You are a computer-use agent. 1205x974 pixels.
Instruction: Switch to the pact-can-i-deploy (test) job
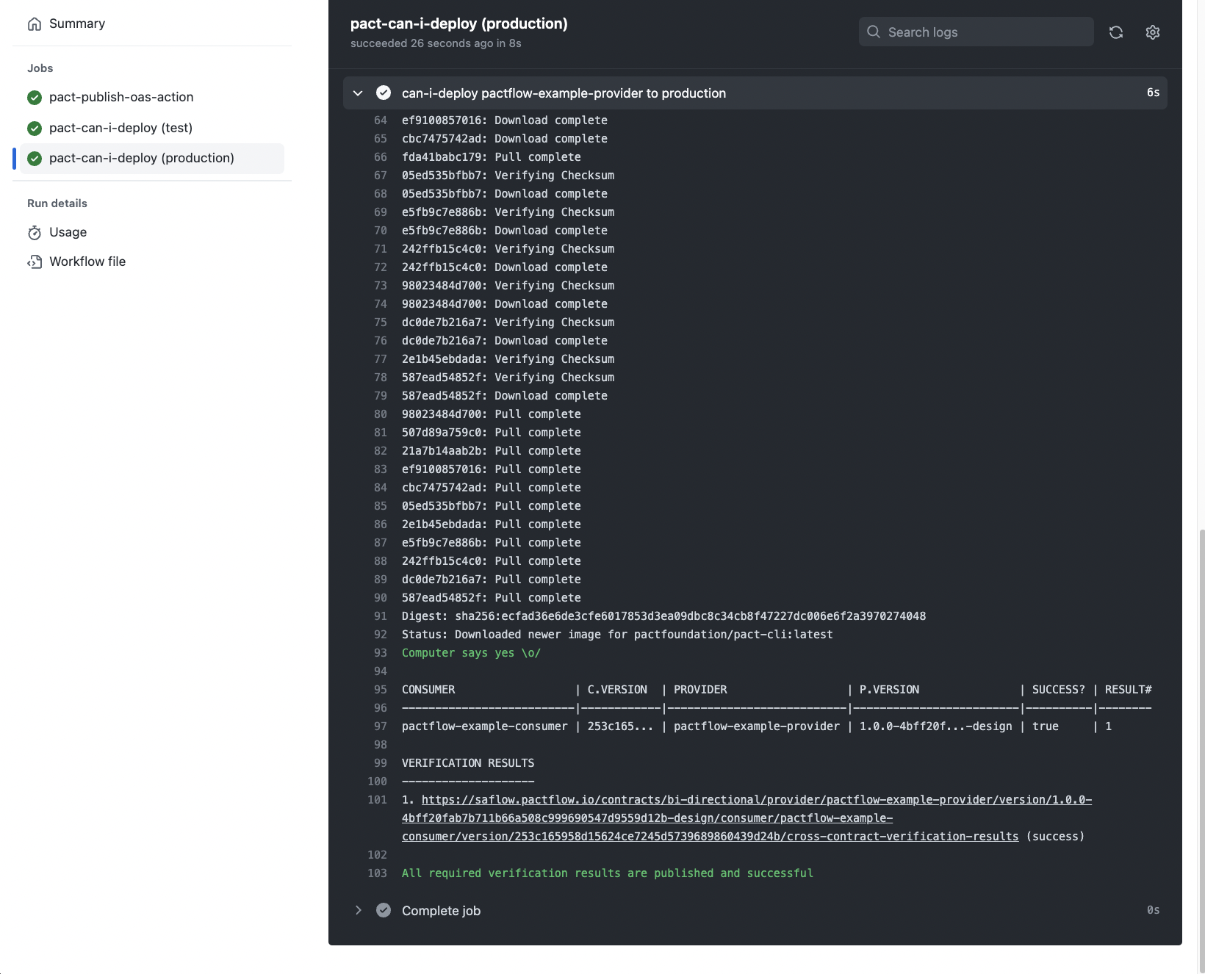(x=120, y=128)
